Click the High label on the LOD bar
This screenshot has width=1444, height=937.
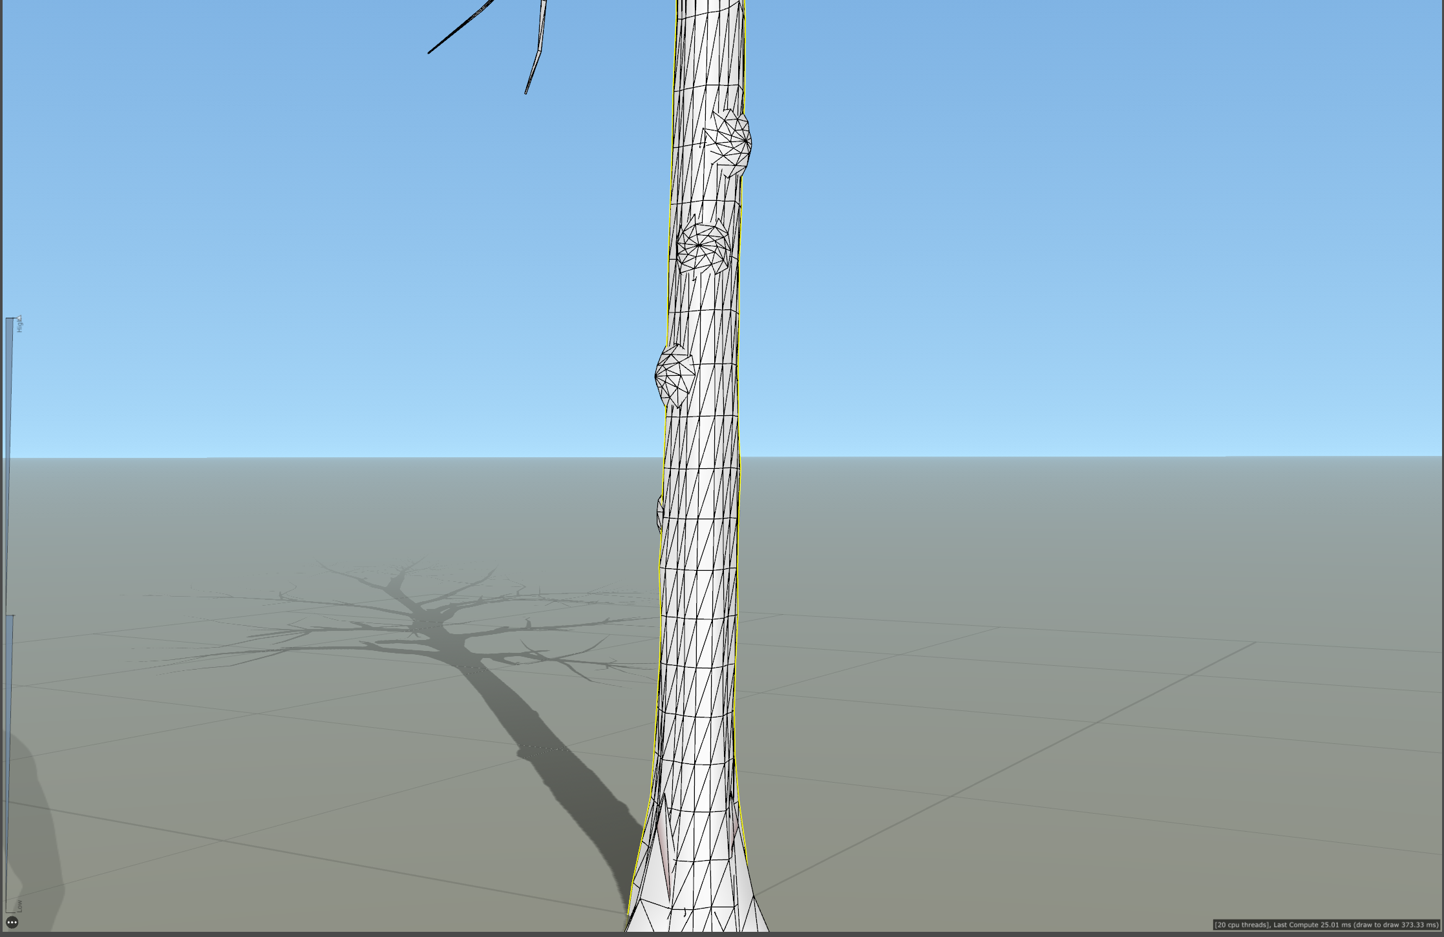point(20,327)
